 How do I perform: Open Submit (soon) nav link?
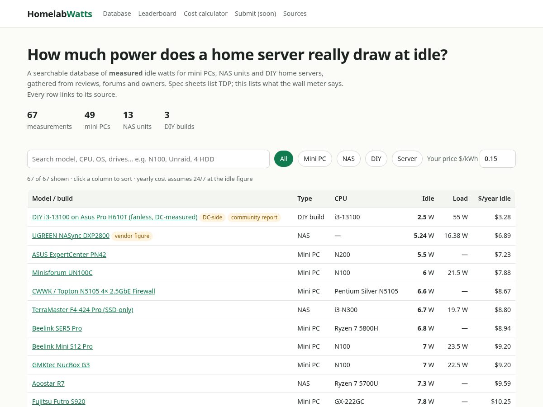pos(255,14)
